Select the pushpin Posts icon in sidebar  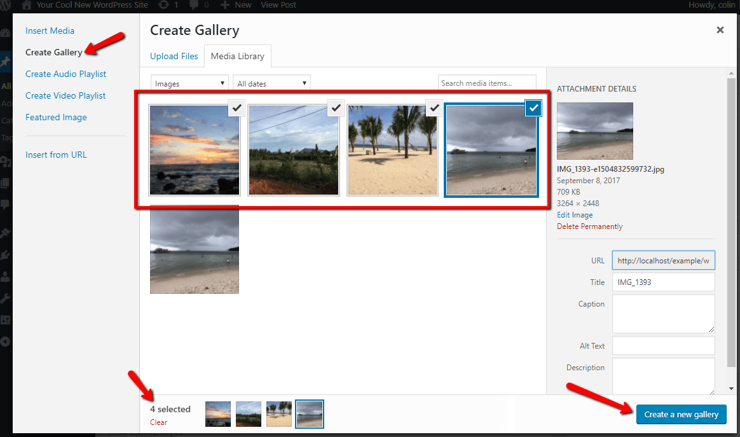coord(7,61)
